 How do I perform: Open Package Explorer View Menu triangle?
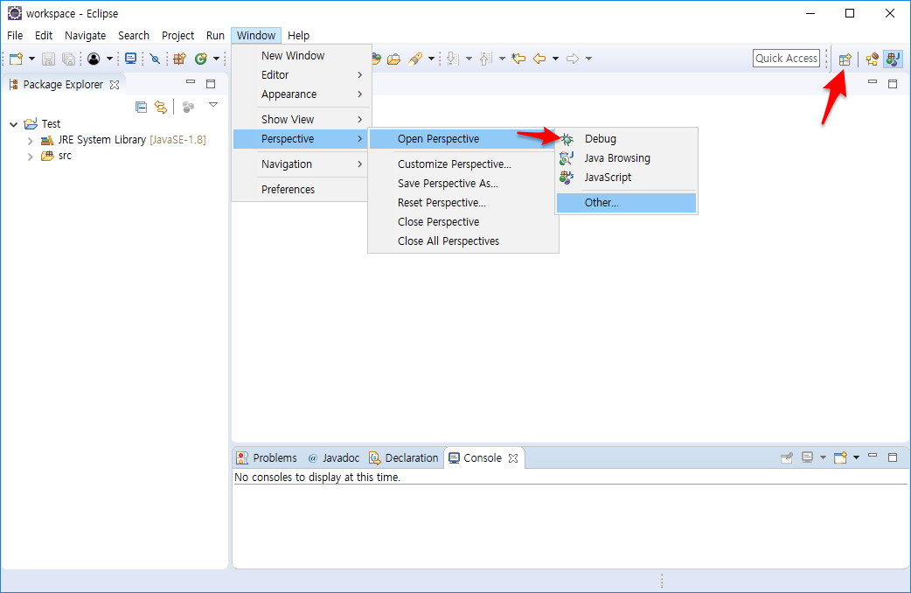tap(213, 105)
